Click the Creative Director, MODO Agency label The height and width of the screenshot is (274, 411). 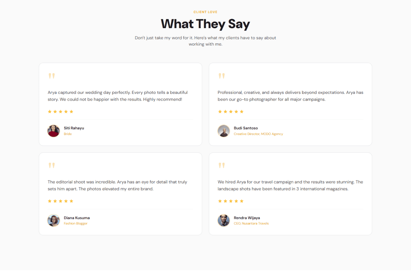point(258,134)
